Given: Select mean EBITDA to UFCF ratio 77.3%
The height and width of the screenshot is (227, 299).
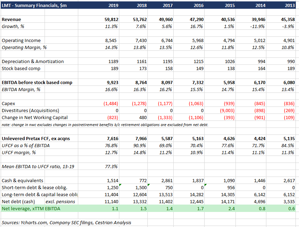Looking at the screenshot, I should coord(111,166).
